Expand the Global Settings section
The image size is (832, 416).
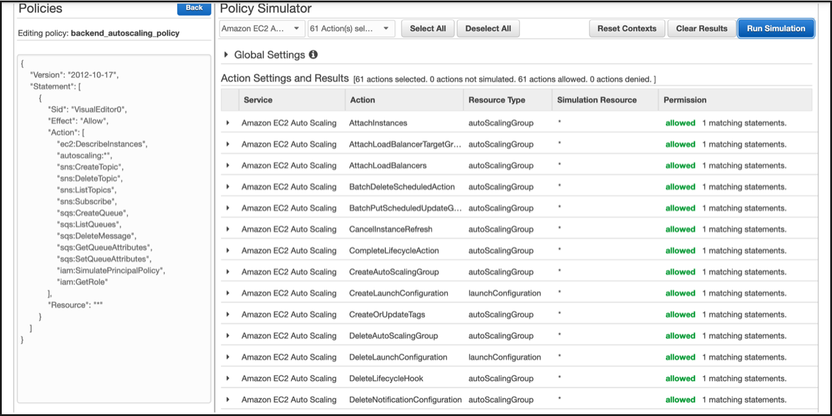click(x=226, y=55)
